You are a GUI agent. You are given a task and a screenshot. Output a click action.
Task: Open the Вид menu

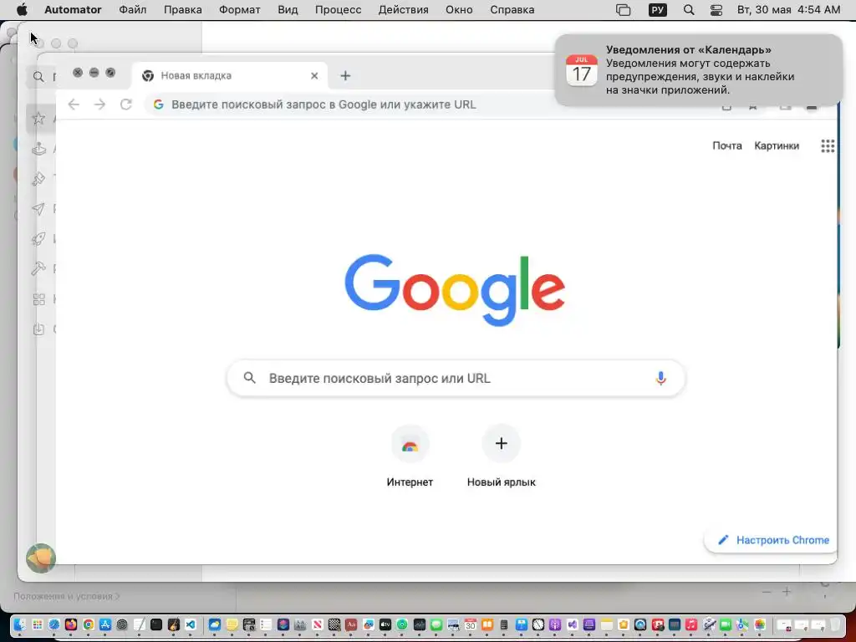pos(288,10)
